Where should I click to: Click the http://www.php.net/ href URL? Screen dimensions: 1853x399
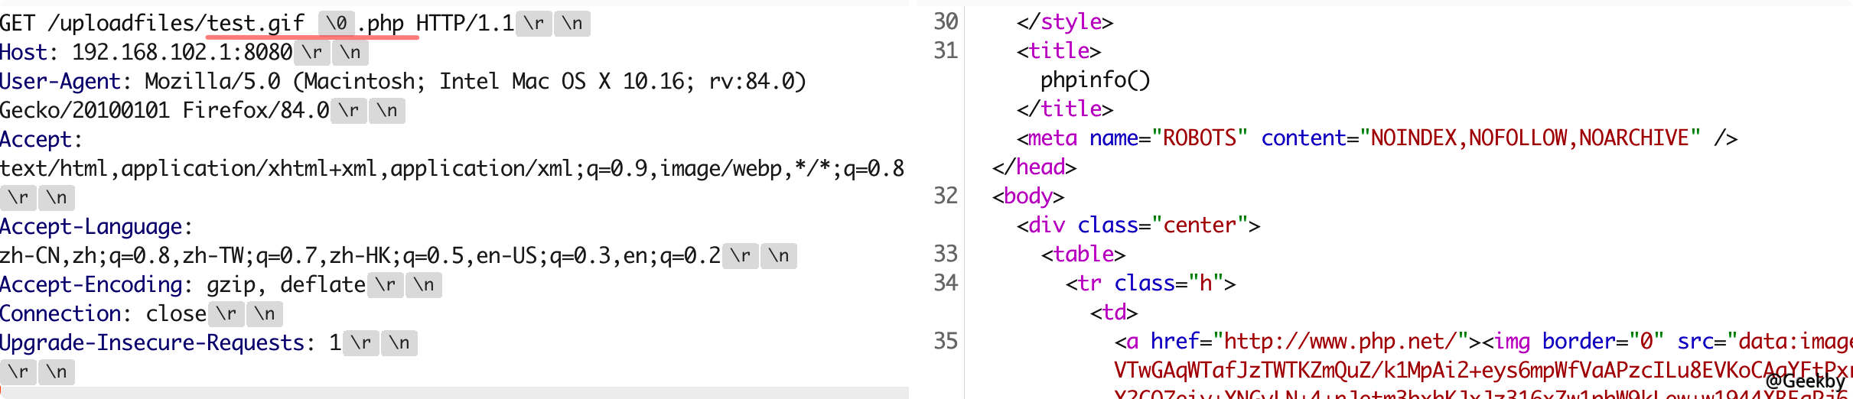1334,342
